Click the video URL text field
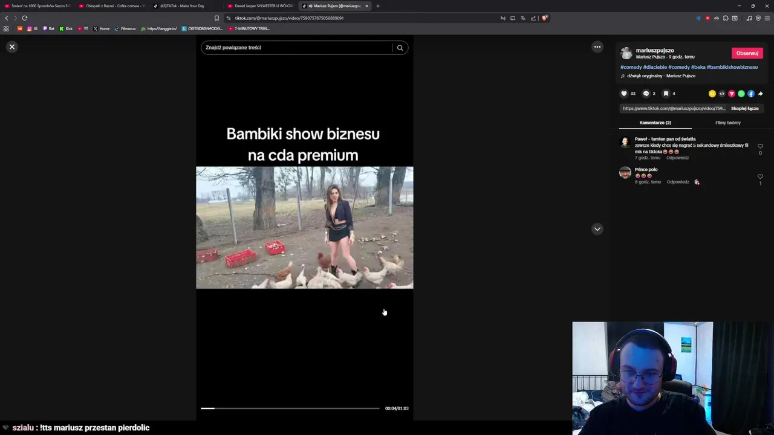 (x=674, y=109)
